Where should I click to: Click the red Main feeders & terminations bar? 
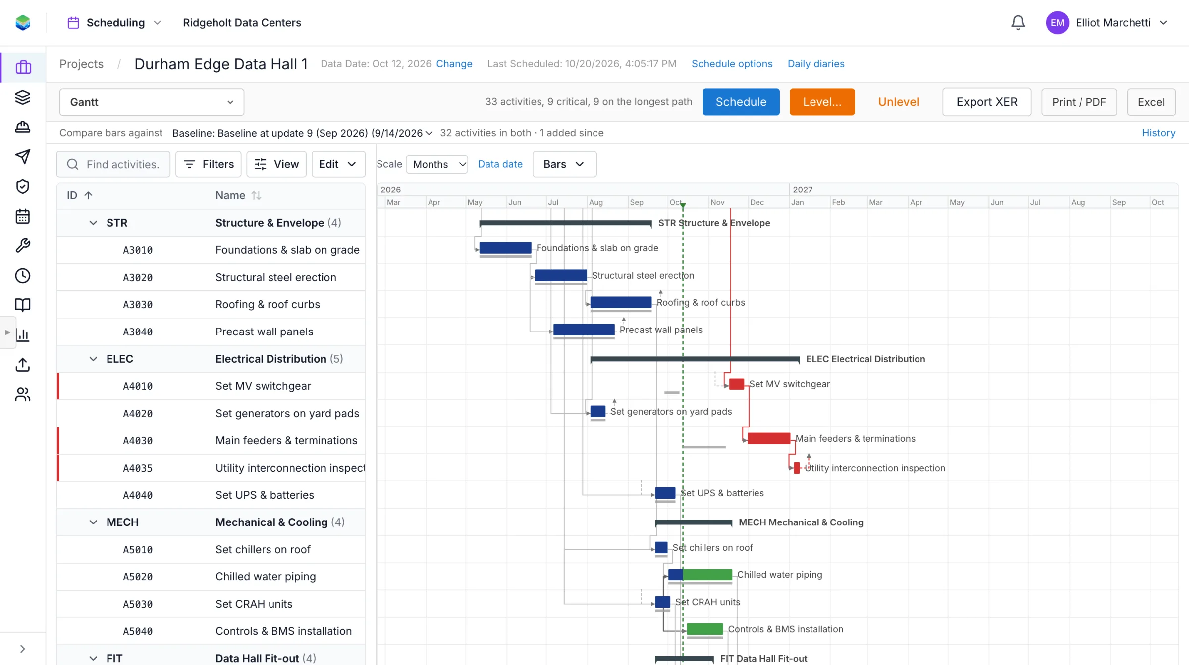[768, 438]
